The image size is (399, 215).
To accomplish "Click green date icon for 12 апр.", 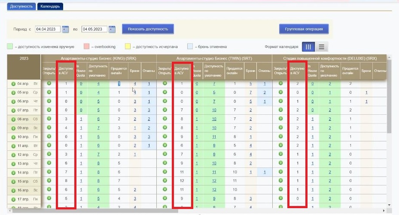I will (13, 155).
